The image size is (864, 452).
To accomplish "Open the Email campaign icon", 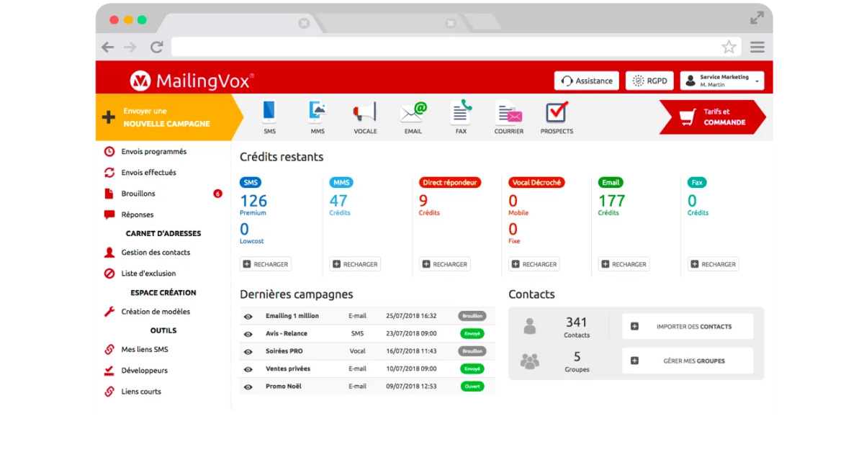I will click(x=413, y=112).
